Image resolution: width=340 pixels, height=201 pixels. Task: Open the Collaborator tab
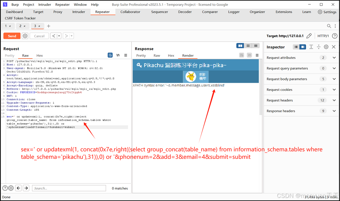(130, 12)
